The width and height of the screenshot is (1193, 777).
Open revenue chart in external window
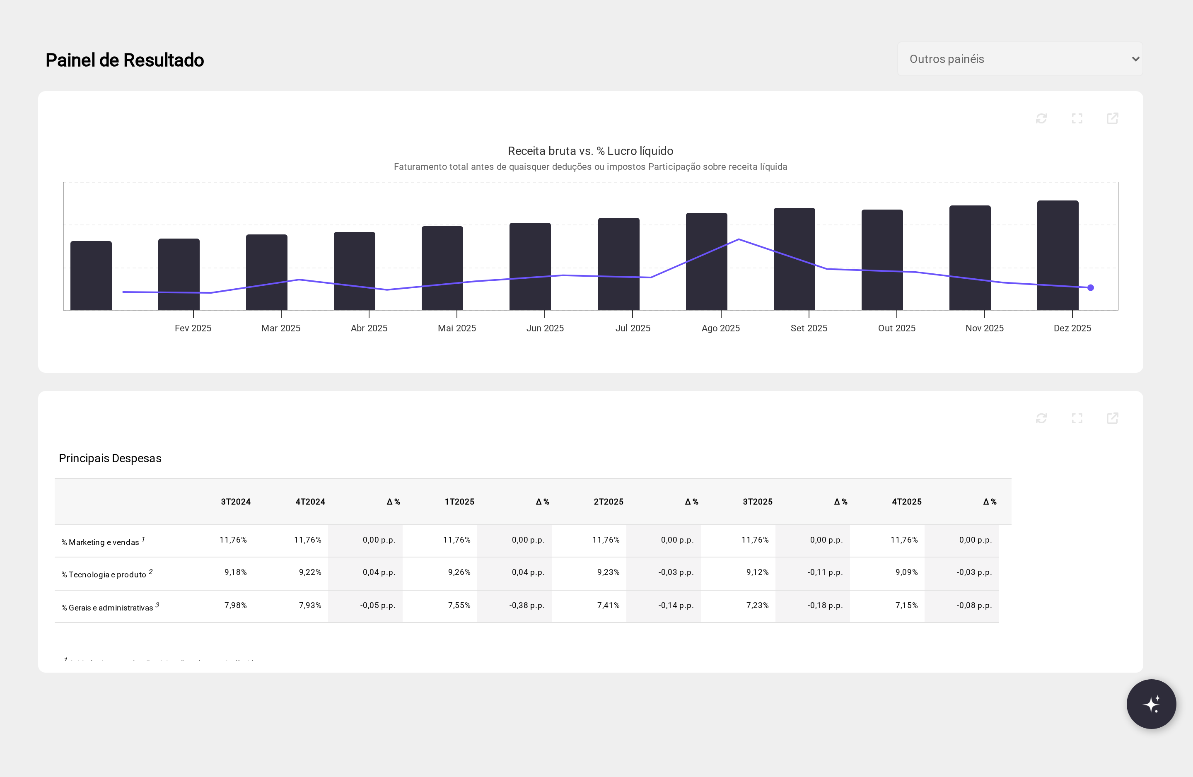tap(1112, 118)
